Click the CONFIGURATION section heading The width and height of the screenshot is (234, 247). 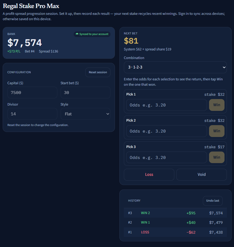tap(19, 72)
